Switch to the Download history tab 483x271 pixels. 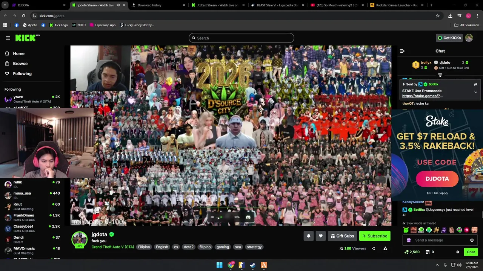pyautogui.click(x=158, y=5)
